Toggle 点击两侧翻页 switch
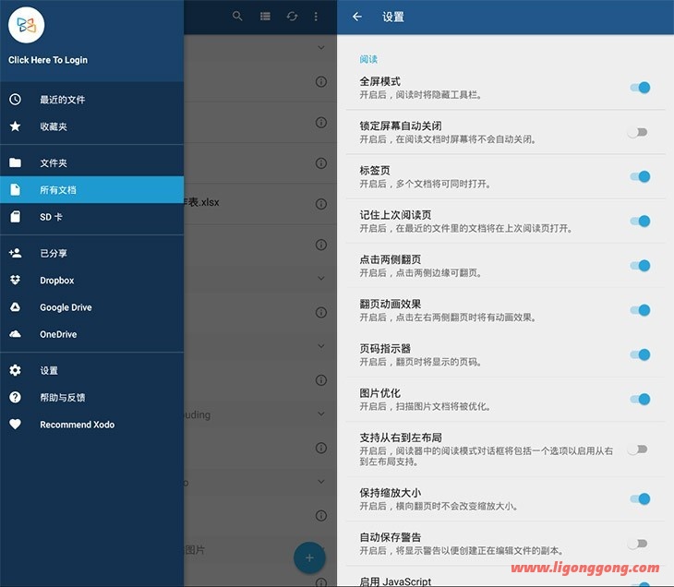The width and height of the screenshot is (674, 587). (x=640, y=266)
